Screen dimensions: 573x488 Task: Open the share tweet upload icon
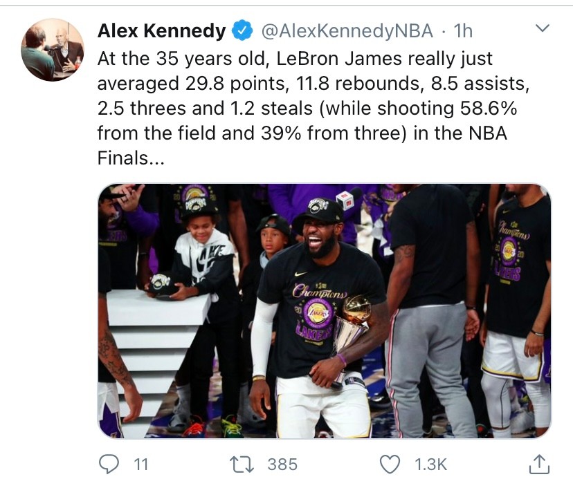pos(539,464)
